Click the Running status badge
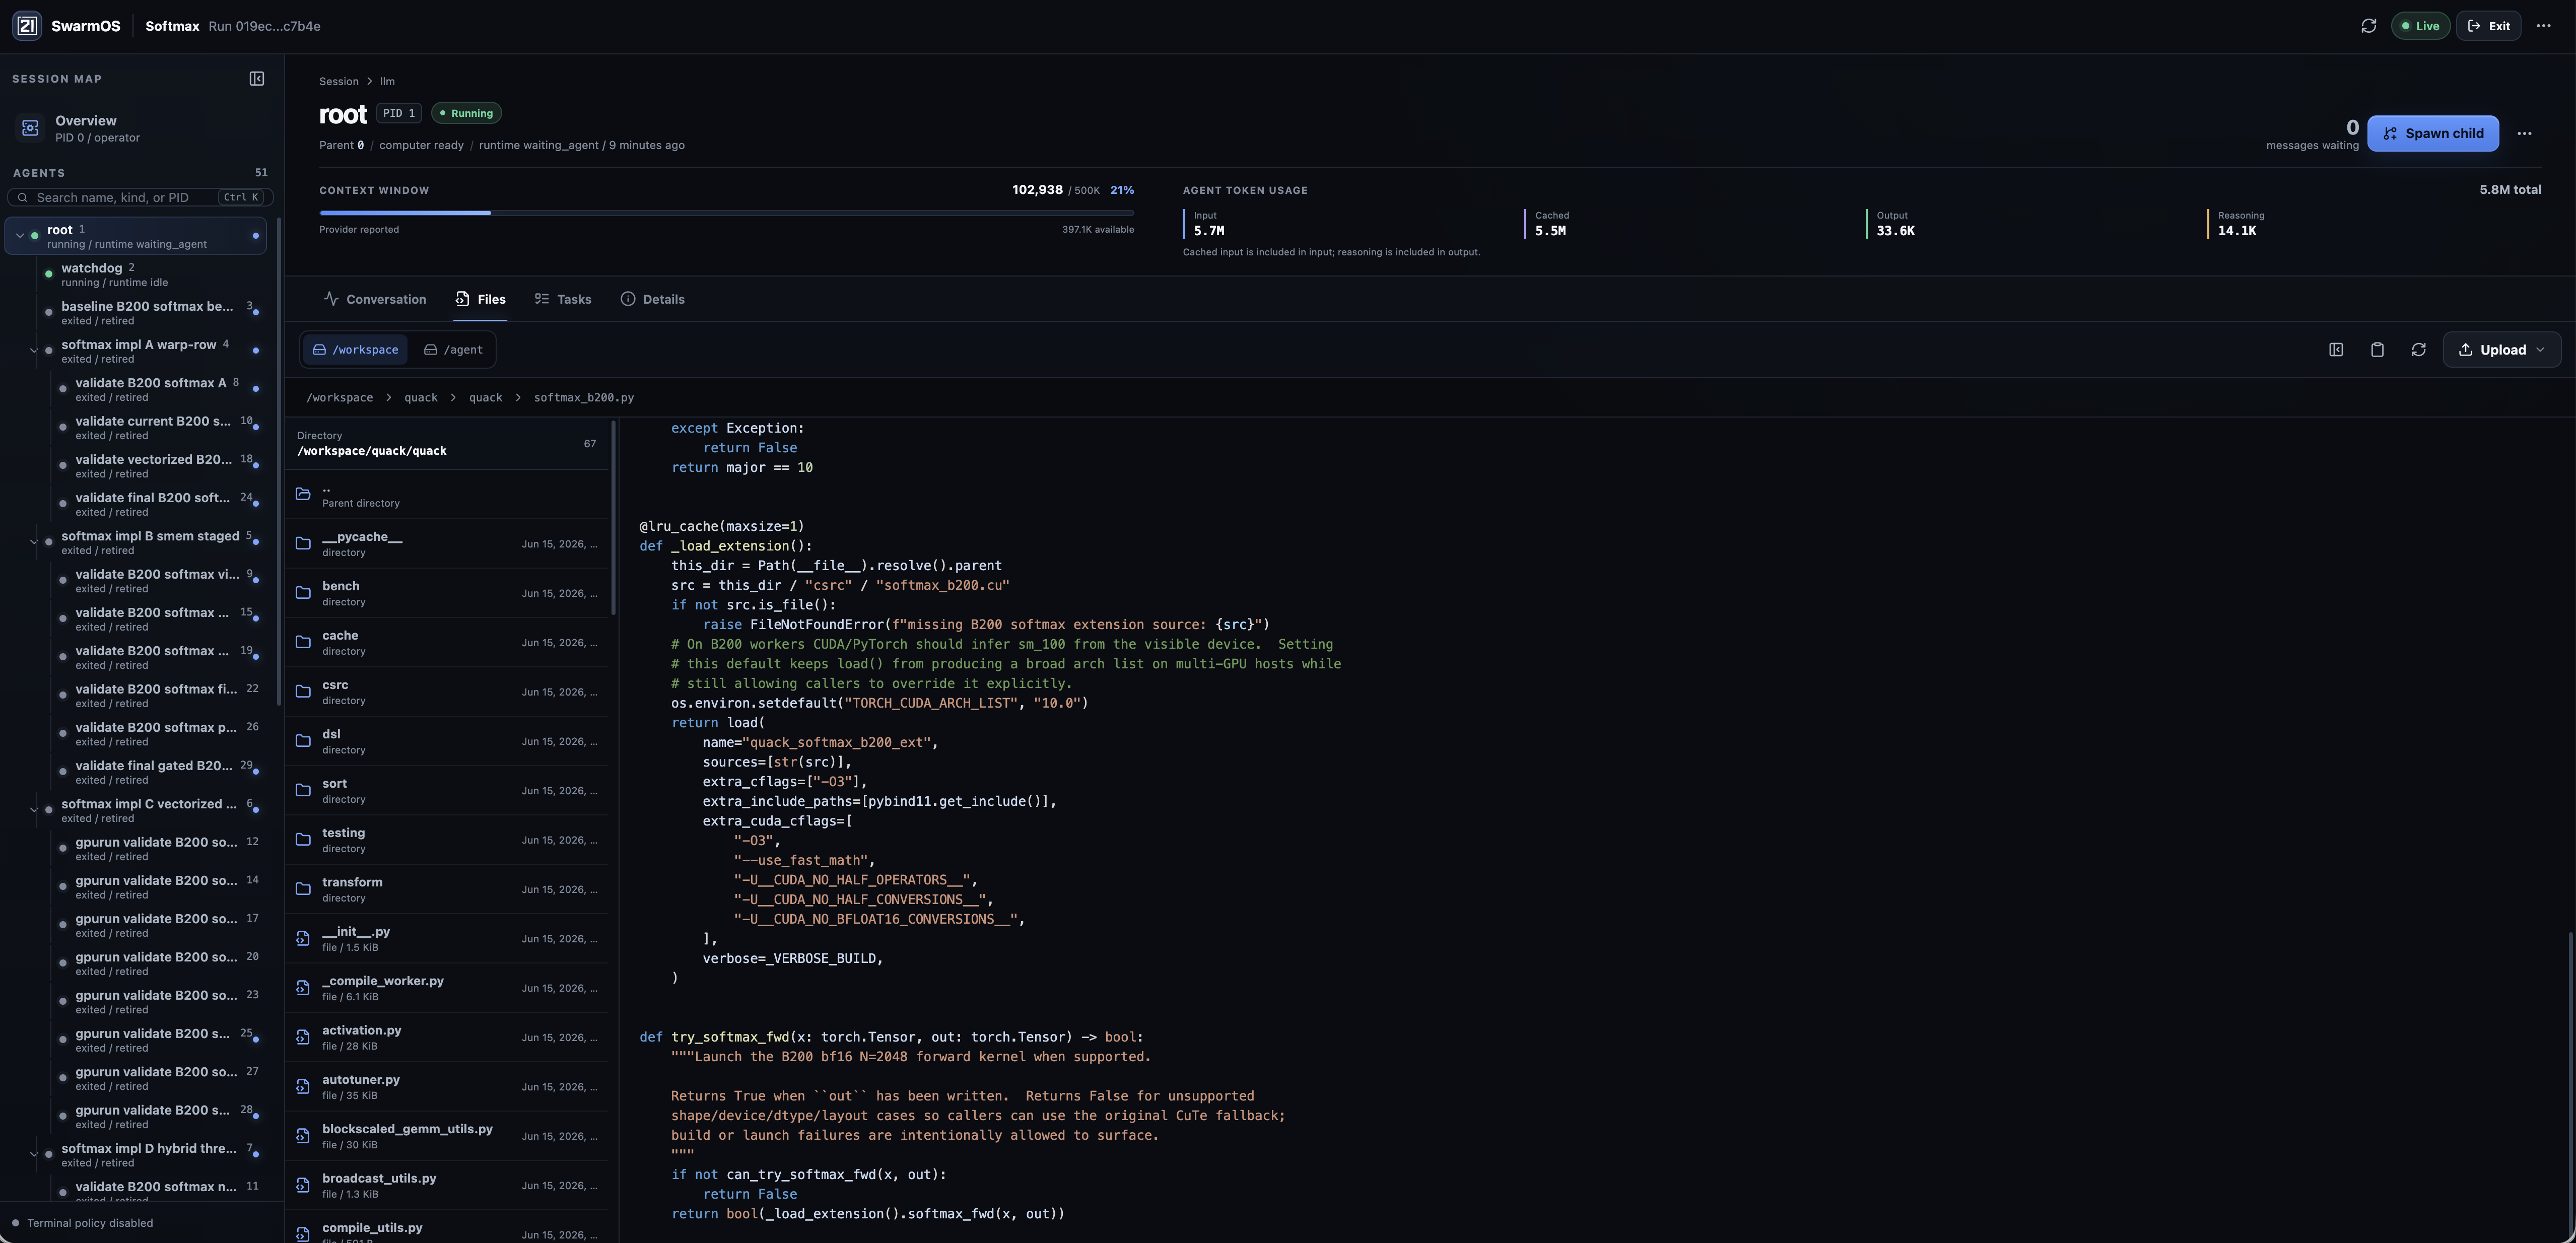The width and height of the screenshot is (2576, 1243). click(466, 113)
